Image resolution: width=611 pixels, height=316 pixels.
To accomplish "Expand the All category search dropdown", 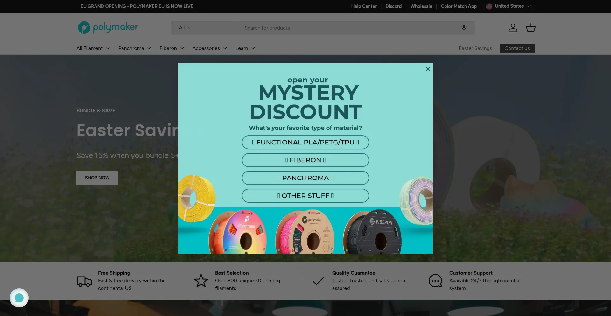I will click(x=204, y=28).
